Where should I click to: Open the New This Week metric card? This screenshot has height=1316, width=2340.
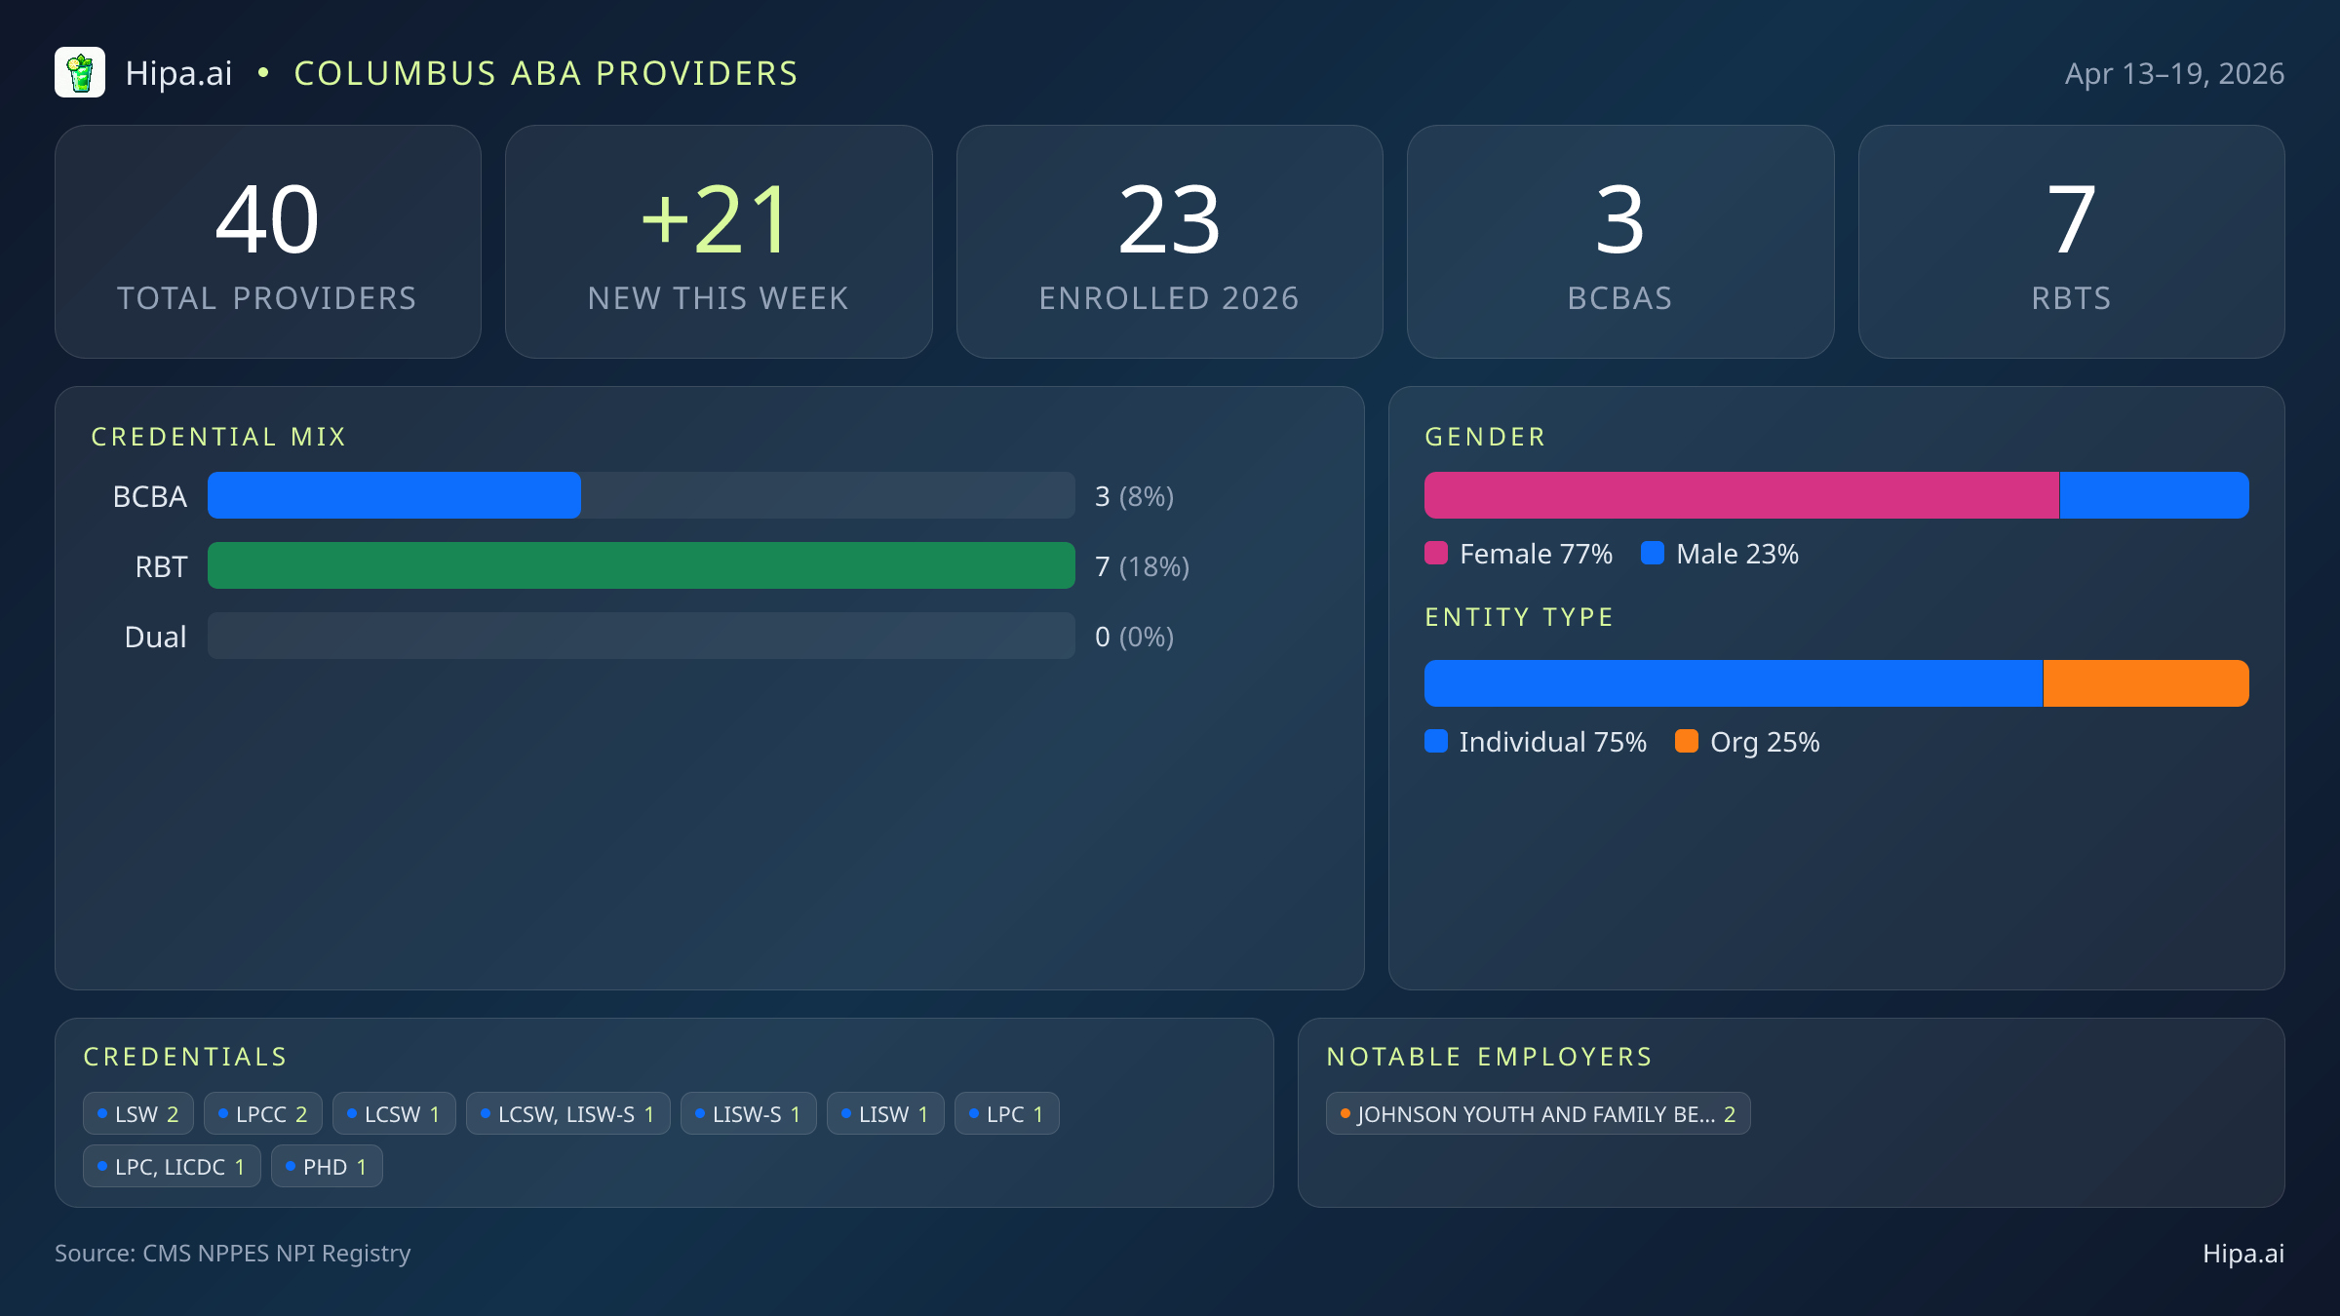coord(719,241)
